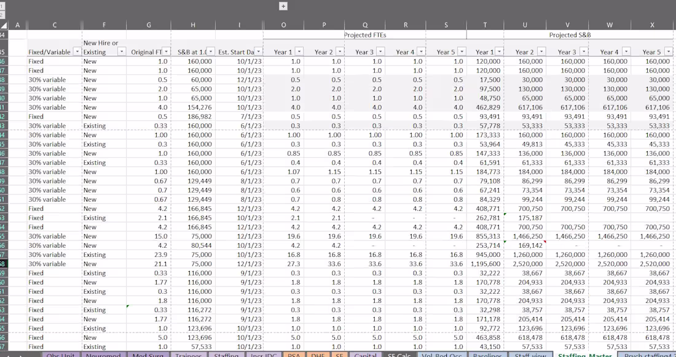Click the plus column group expander
This screenshot has width=676, height=357.
pos(283,6)
